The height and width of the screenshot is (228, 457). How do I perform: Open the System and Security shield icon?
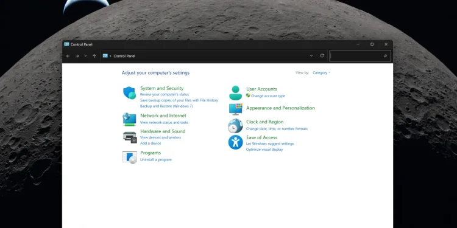(x=129, y=93)
